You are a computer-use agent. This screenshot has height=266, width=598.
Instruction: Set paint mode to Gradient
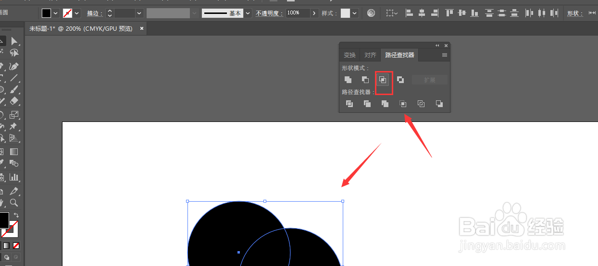(x=7, y=245)
